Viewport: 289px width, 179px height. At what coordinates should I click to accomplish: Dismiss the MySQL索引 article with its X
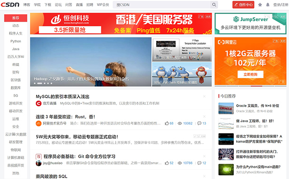tap(204, 96)
